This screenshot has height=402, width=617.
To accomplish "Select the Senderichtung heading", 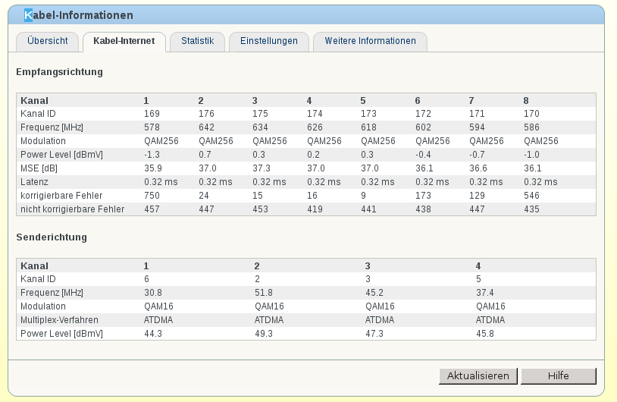I will pos(52,237).
